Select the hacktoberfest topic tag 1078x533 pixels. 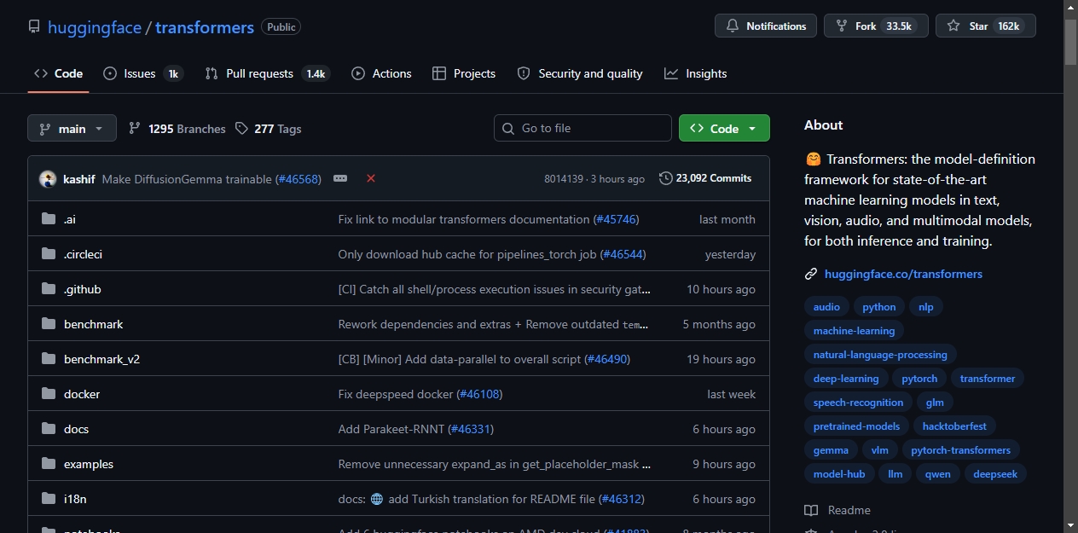click(x=954, y=426)
